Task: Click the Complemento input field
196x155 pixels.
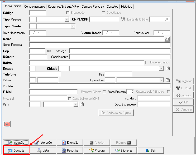Action: pos(120,57)
